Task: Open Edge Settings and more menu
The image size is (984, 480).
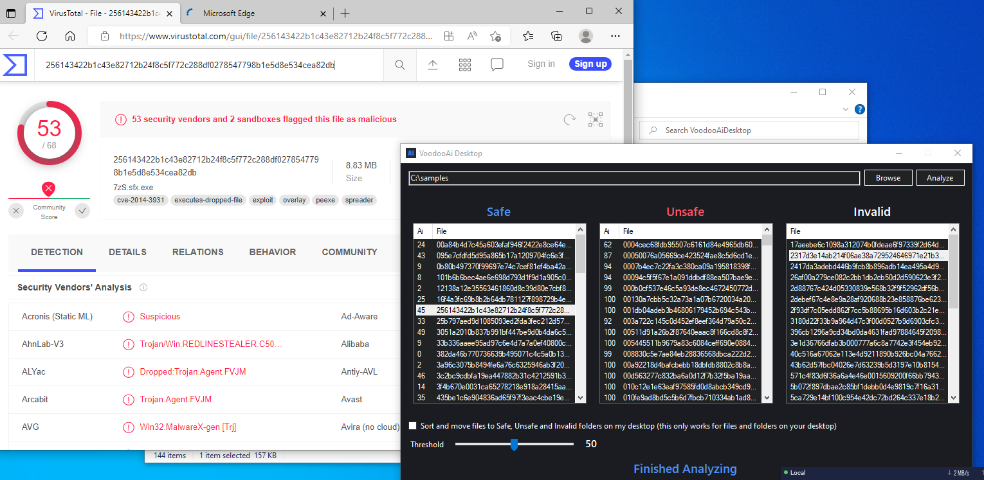Action: [x=615, y=36]
